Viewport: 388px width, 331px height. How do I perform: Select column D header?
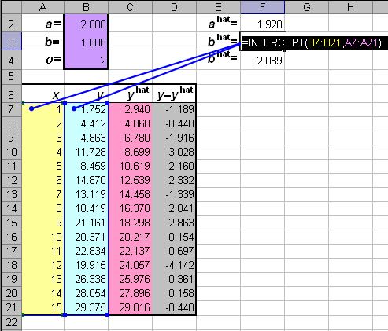174,7
